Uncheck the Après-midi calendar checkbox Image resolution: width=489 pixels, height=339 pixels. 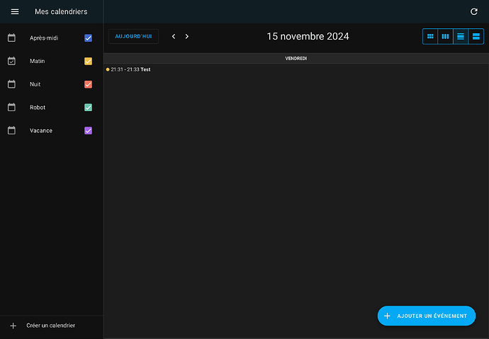[88, 38]
